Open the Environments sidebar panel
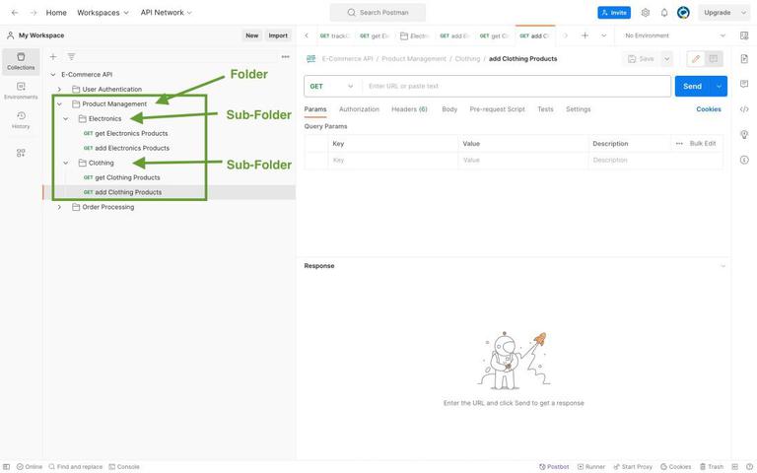This screenshot has width=757, height=473. (x=21, y=91)
